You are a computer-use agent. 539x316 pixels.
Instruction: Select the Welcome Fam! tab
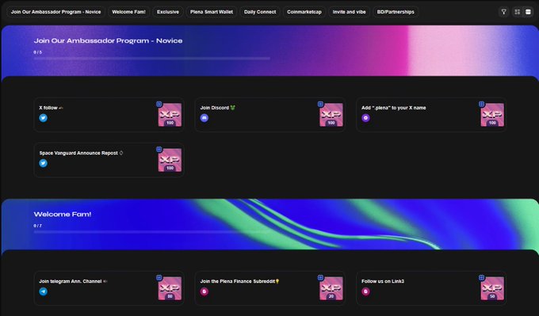[x=128, y=12]
